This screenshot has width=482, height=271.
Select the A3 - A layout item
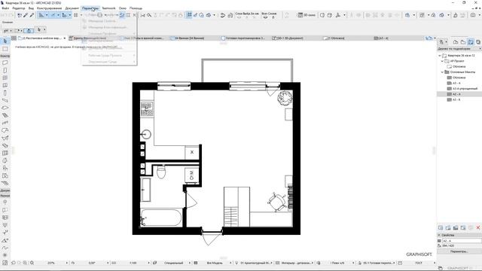(456, 84)
